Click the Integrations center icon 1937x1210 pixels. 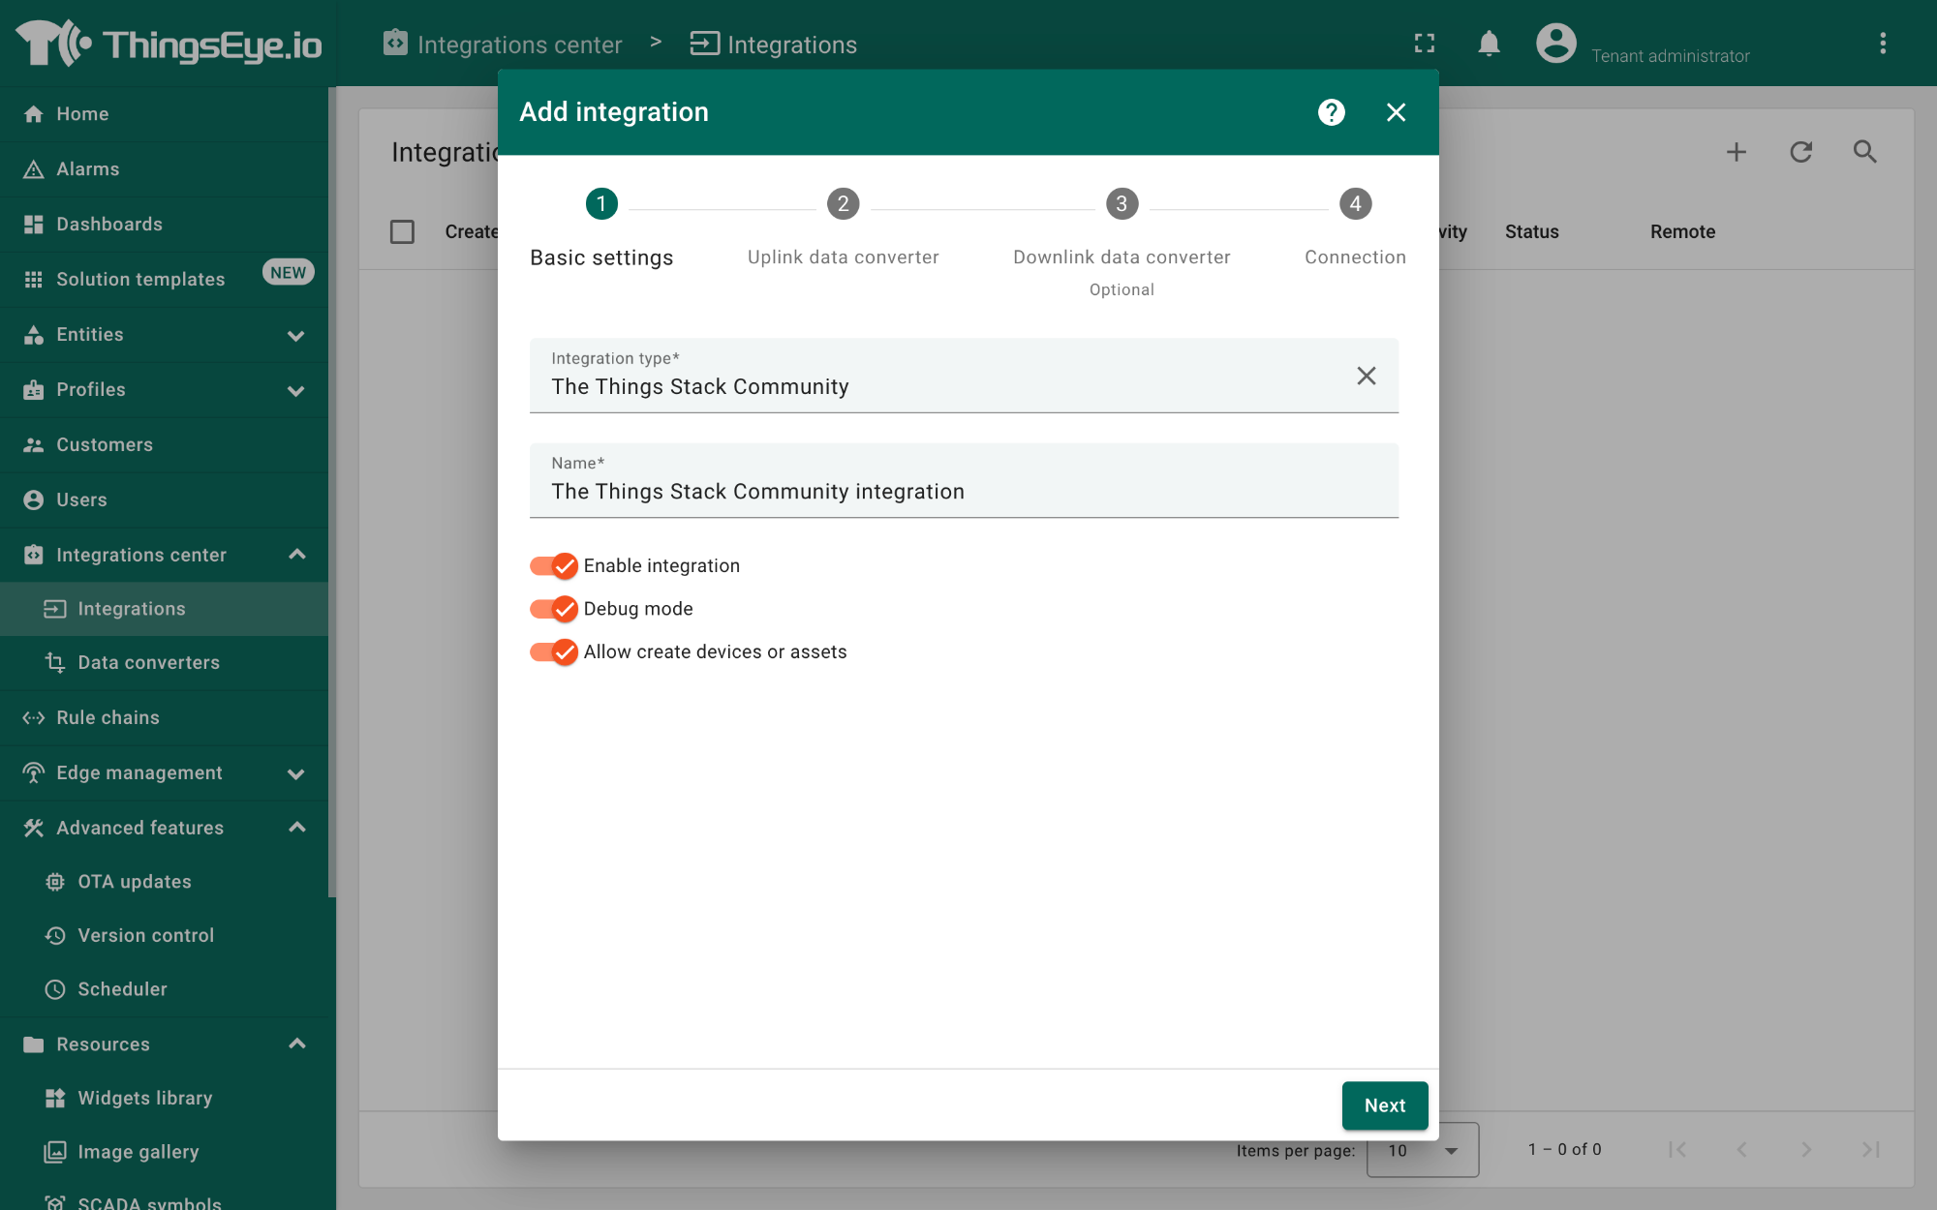coord(34,554)
